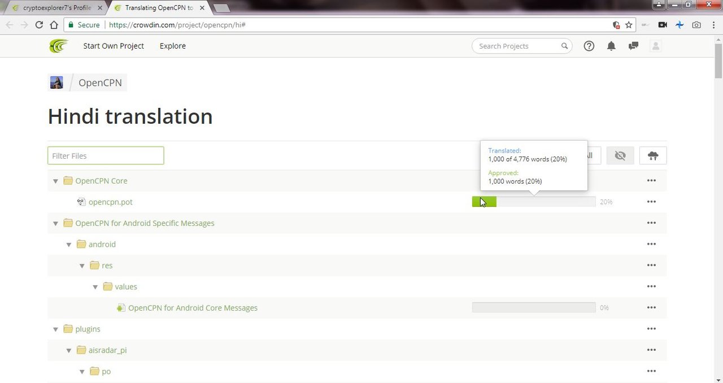The width and height of the screenshot is (723, 383).
Task: Open Chrome's three-dot menu
Action: [x=713, y=25]
